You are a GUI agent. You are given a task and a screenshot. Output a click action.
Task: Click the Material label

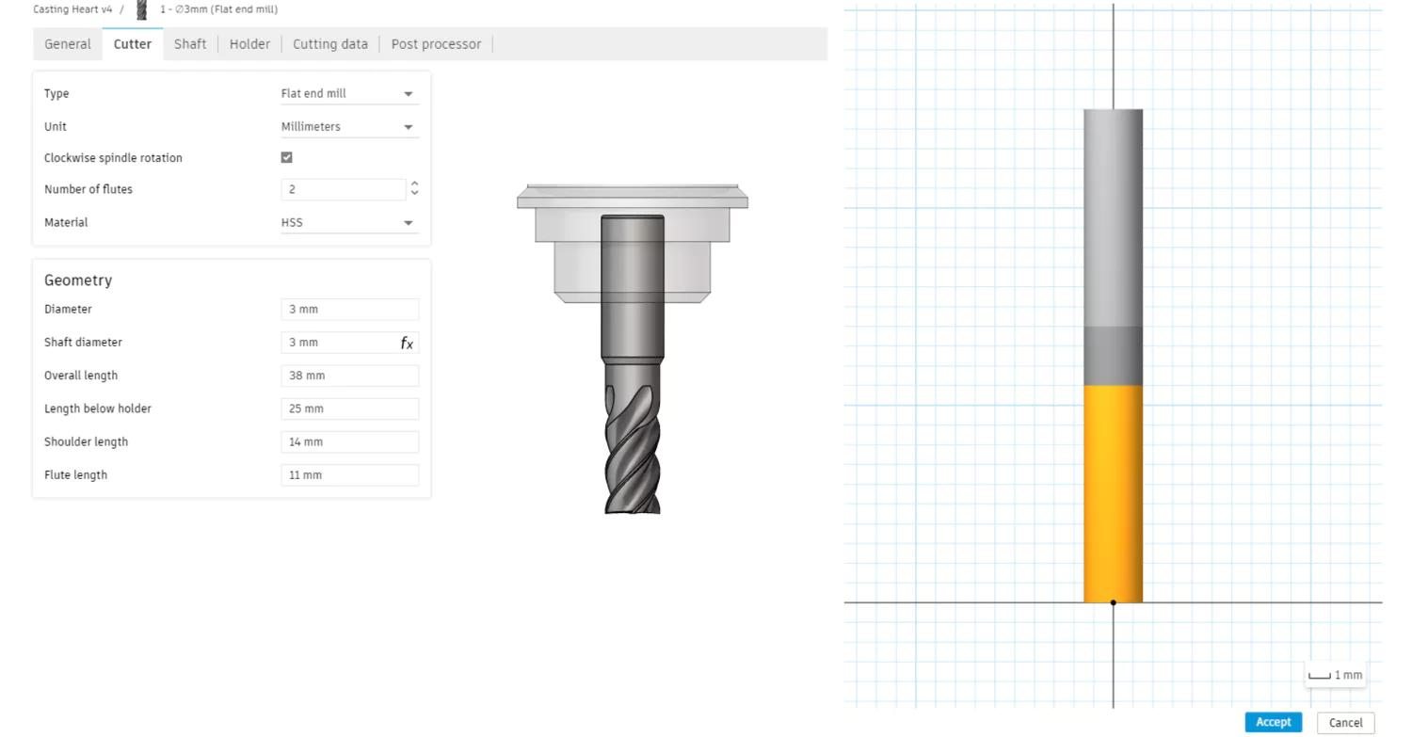66,223
